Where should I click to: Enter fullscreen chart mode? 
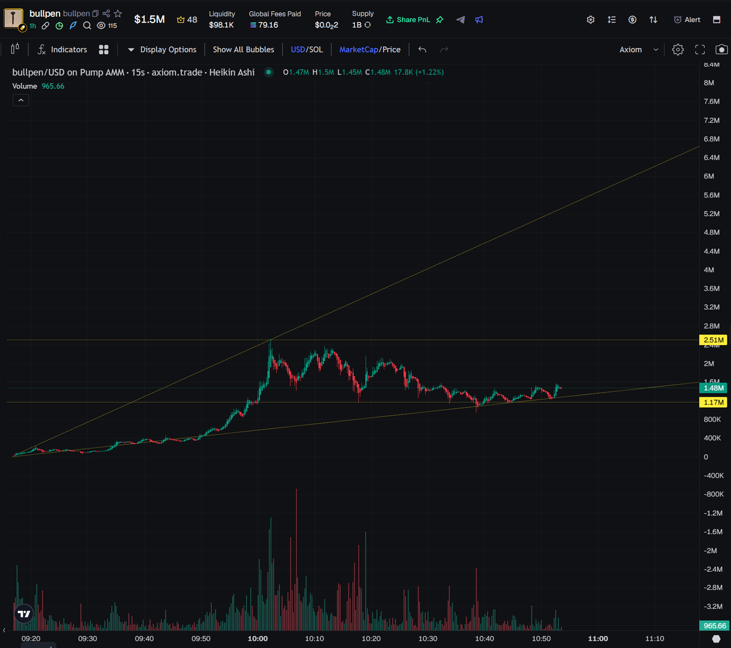[700, 49]
